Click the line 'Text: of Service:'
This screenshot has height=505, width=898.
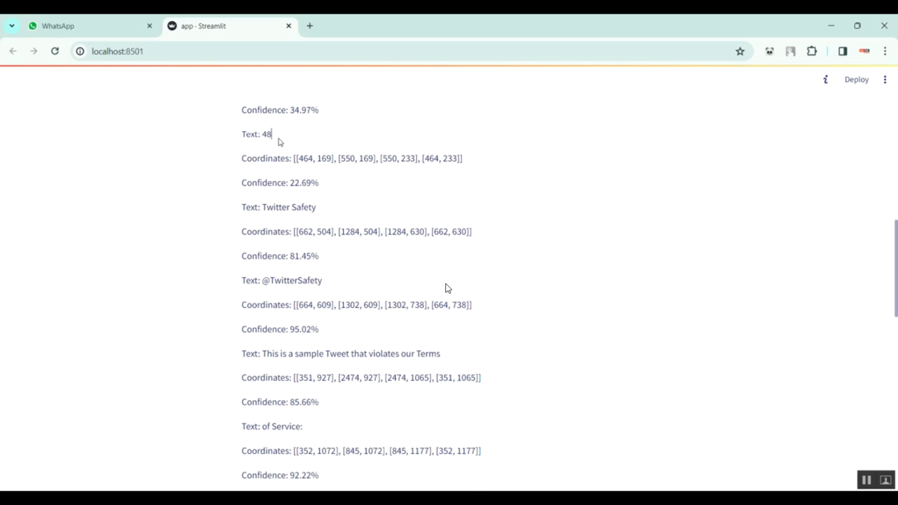[272, 427]
